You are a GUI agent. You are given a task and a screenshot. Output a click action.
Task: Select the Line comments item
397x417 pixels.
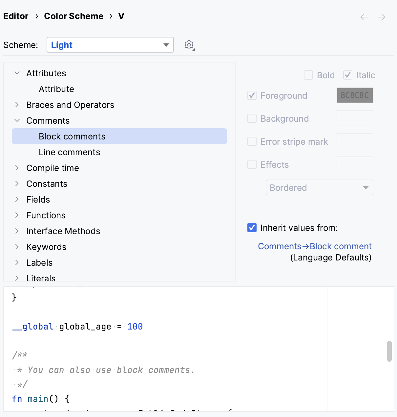[x=69, y=152]
